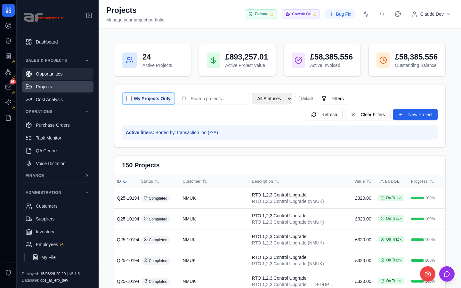Viewport: 461px width, 288px height.
Task: Click inside Search projects field
Action: 214,99
